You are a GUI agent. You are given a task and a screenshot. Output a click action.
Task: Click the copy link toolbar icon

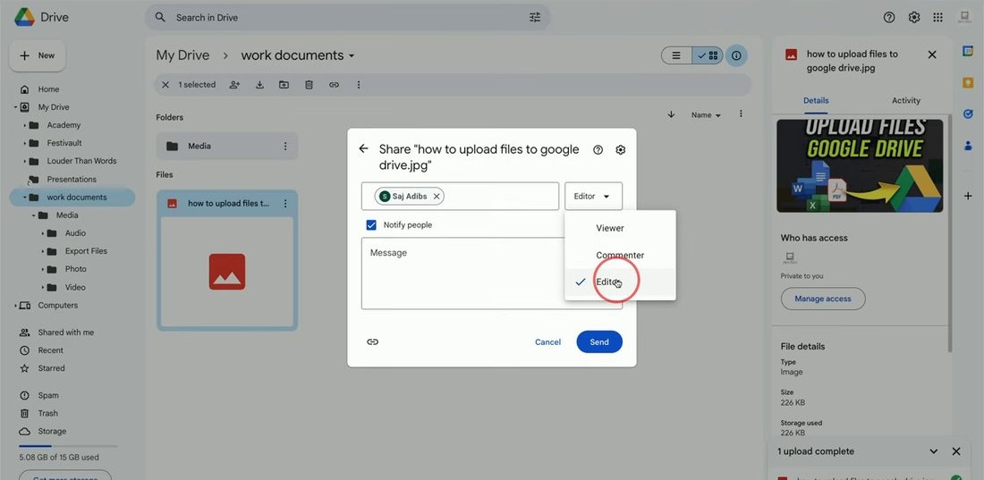click(x=334, y=85)
